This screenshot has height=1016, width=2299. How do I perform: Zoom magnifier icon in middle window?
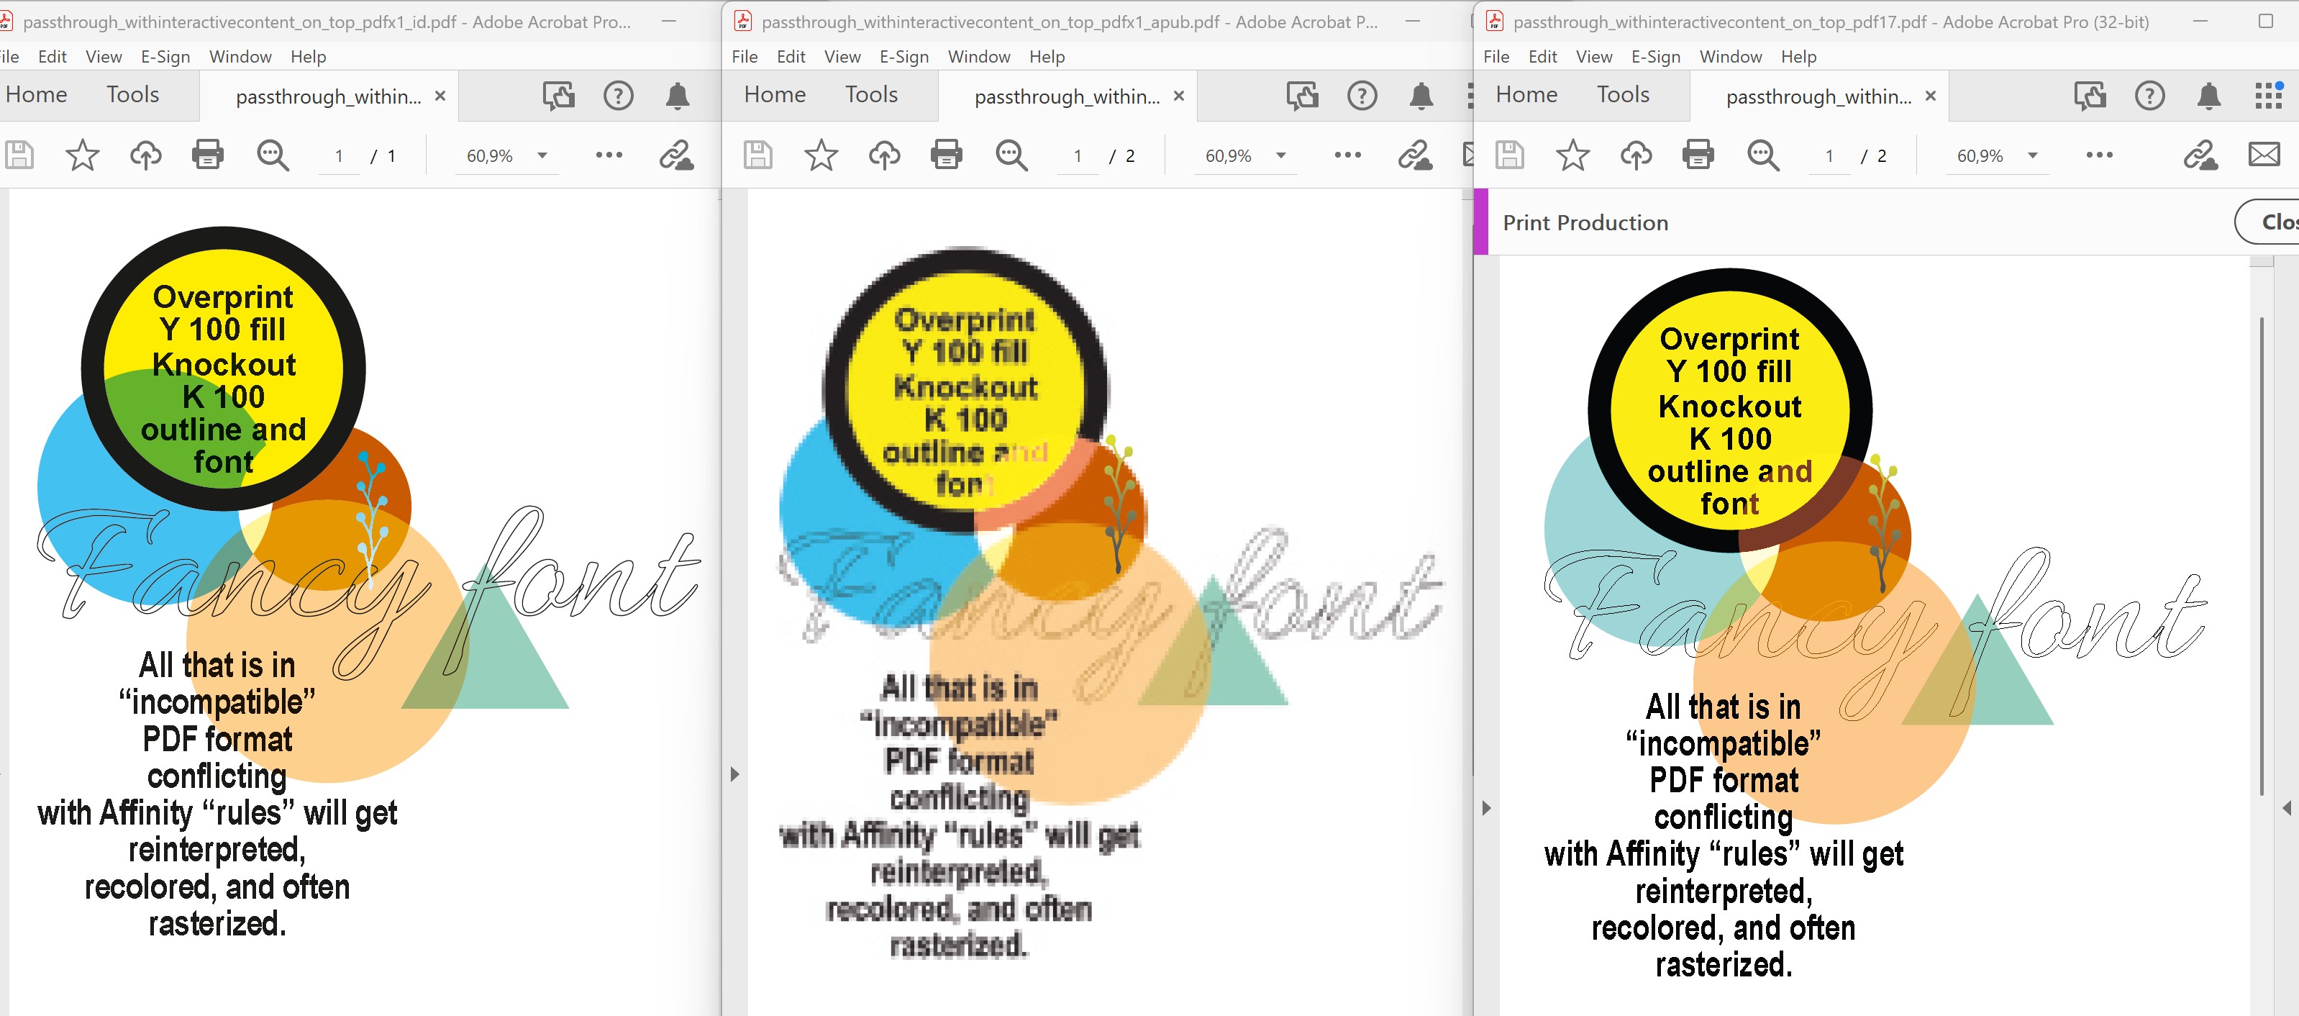point(1011,155)
